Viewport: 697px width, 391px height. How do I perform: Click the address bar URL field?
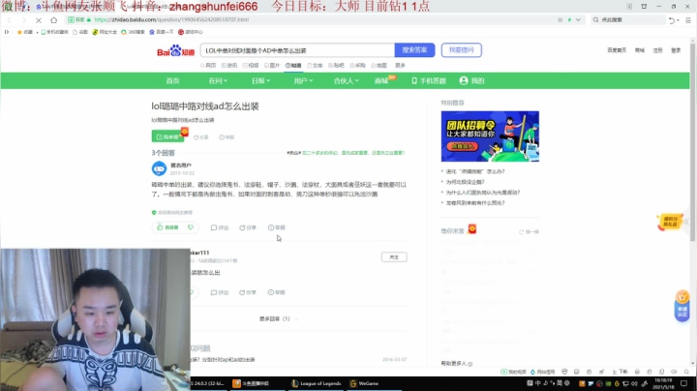click(x=311, y=19)
